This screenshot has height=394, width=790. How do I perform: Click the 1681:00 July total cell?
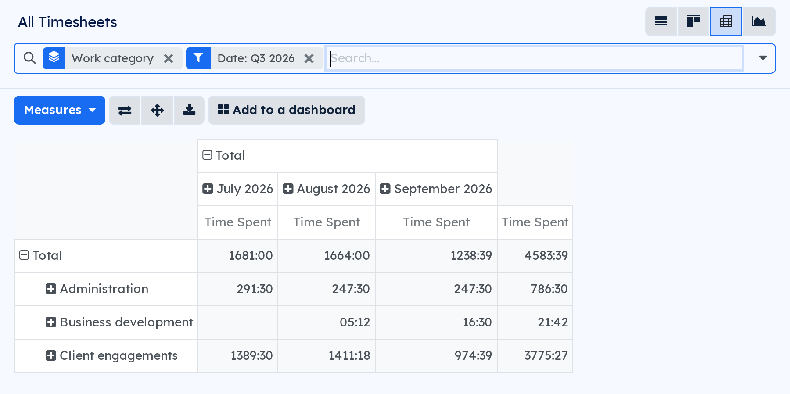238,256
